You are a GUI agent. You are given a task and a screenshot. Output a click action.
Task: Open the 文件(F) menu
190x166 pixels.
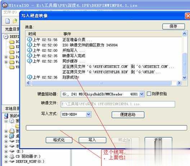[10, 12]
